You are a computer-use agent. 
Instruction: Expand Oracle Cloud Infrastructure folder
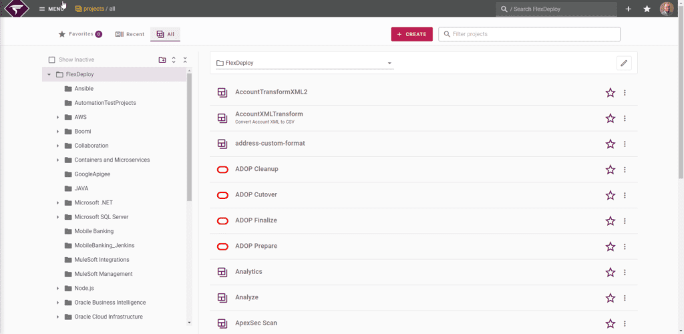(57, 317)
